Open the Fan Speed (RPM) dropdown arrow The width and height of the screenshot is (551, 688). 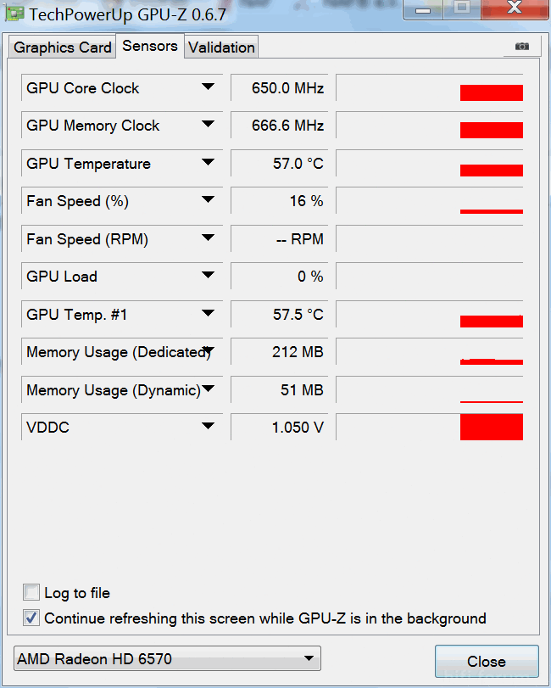[x=209, y=238]
